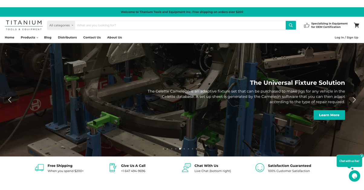
Task: Open the shopping cart
Action: pos(356,25)
